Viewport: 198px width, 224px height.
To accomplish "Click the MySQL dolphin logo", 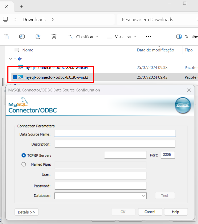I will (18, 102).
